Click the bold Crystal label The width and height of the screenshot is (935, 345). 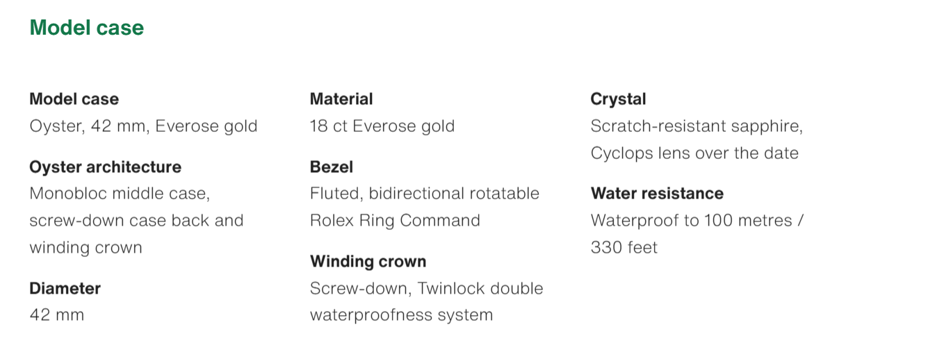[x=618, y=99]
